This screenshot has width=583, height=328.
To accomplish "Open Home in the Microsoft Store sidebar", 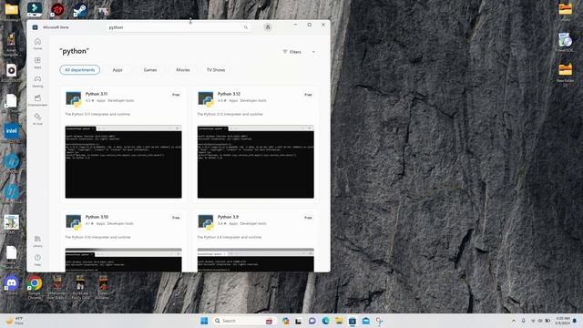I will (x=37, y=44).
